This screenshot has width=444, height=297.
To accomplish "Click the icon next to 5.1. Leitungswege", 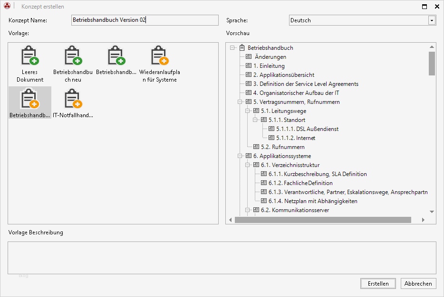I will [x=256, y=111].
